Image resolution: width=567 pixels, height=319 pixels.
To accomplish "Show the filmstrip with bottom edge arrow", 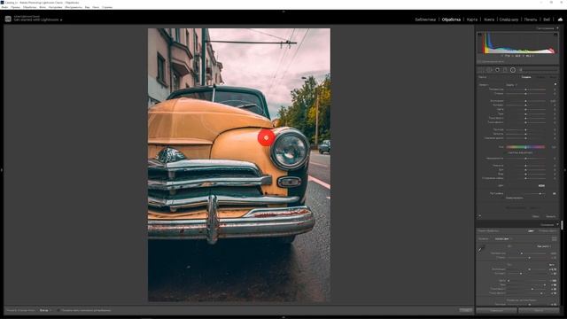I will tap(283, 317).
